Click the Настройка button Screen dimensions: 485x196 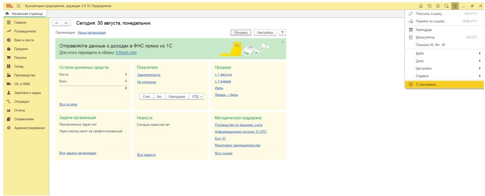click(265, 32)
